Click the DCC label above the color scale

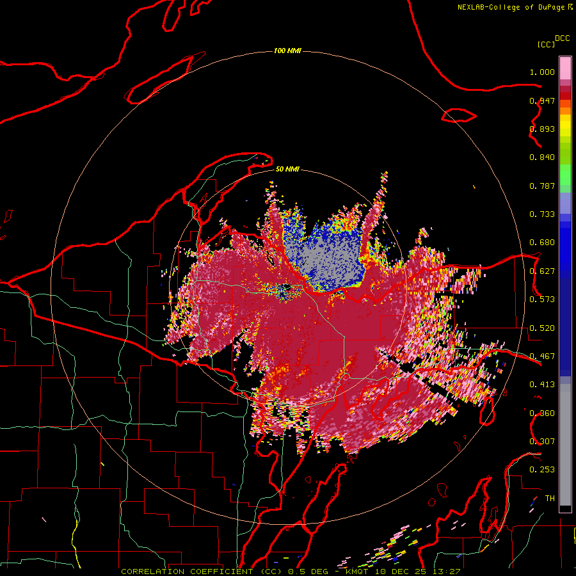(562, 38)
